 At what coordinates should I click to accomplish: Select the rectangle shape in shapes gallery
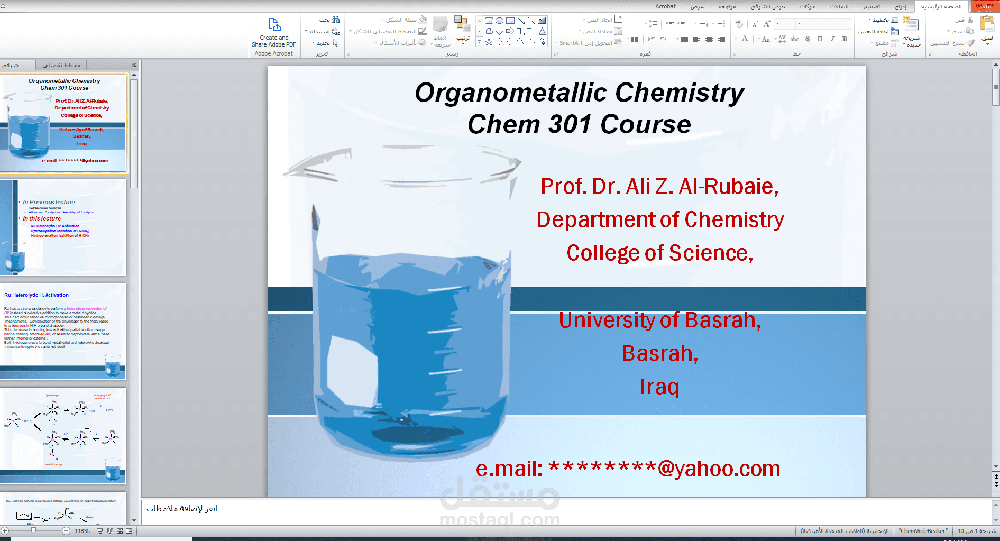pyautogui.click(x=510, y=21)
